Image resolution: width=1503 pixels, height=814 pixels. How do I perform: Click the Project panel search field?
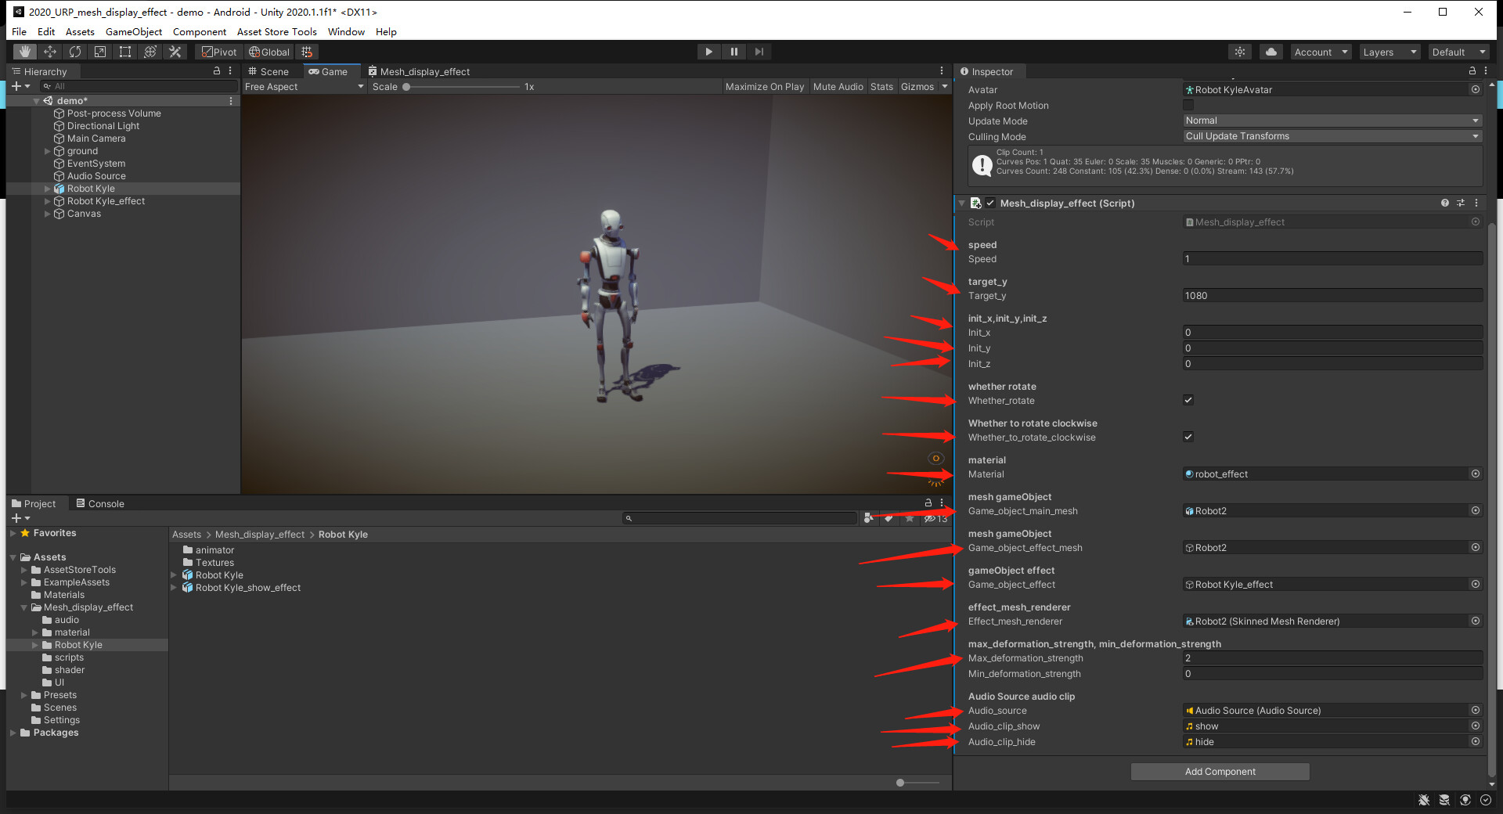click(x=740, y=517)
